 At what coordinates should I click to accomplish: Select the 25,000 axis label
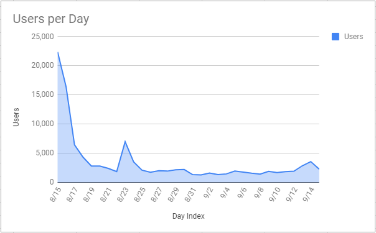click(43, 37)
